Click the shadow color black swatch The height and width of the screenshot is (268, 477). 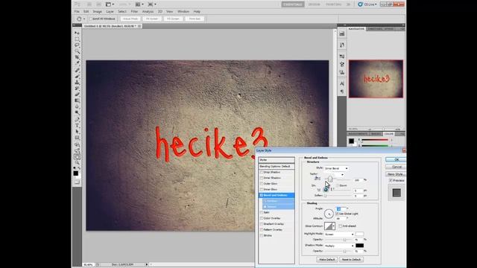[359, 246]
